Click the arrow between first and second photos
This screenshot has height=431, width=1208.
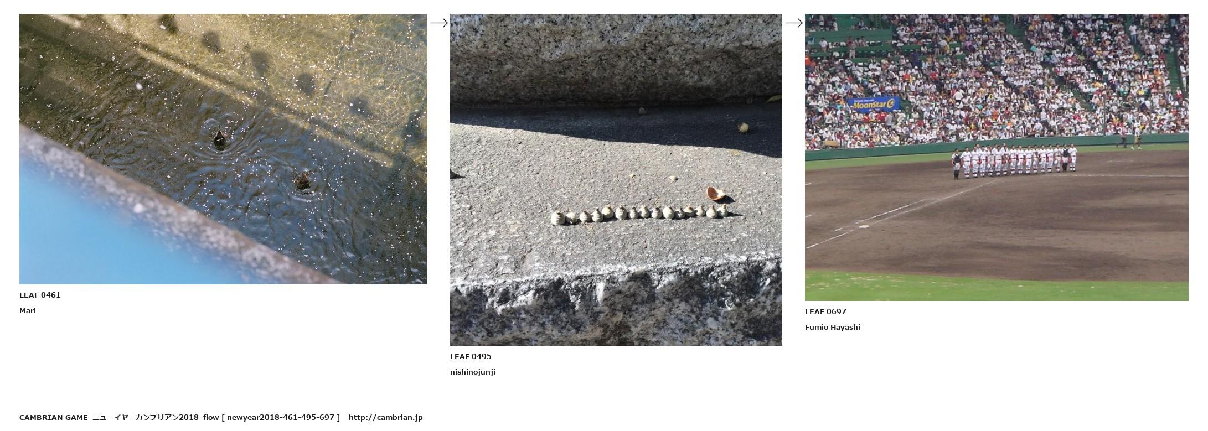(x=439, y=23)
